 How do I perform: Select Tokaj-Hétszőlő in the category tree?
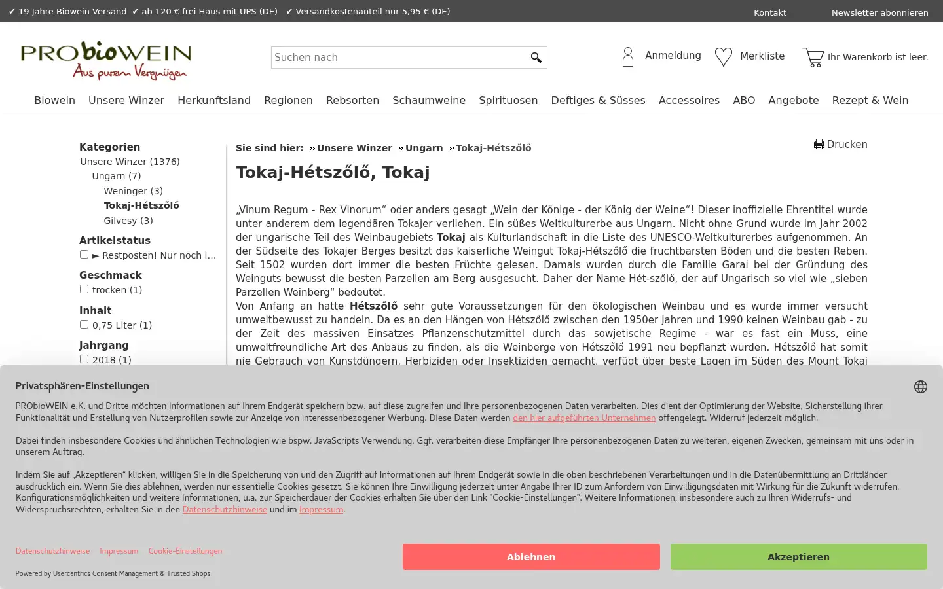pyautogui.click(x=141, y=205)
